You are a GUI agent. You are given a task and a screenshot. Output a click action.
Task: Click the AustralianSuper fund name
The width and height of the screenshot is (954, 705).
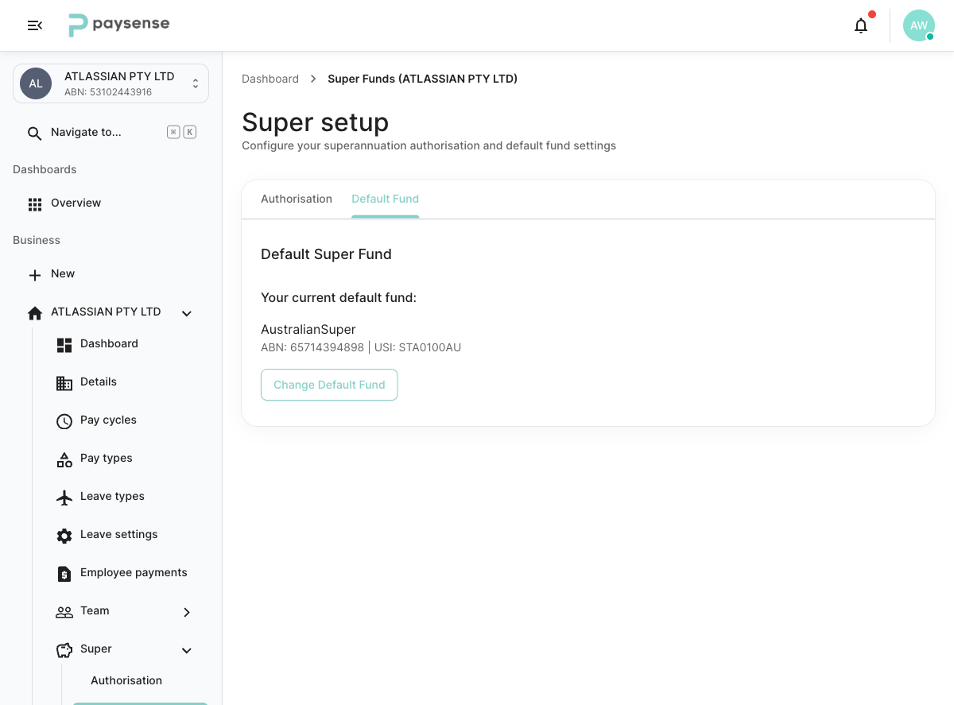click(308, 329)
